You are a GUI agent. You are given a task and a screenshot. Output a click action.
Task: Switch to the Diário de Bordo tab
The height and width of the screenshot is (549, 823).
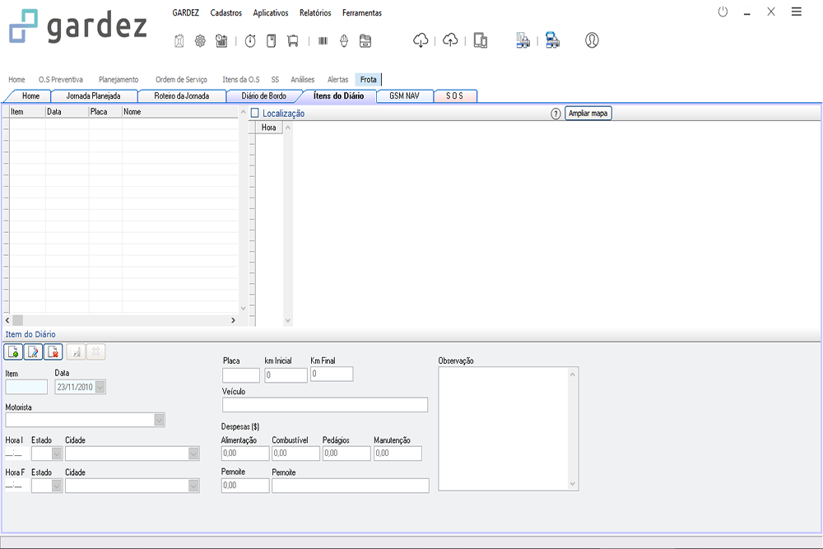(x=264, y=96)
